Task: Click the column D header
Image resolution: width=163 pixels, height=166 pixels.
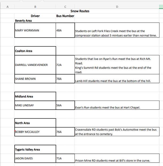Action: coord(117,7)
